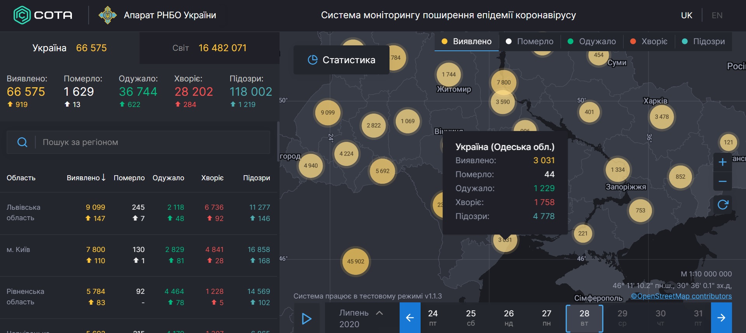Select July 30 on the timeline

click(660, 318)
